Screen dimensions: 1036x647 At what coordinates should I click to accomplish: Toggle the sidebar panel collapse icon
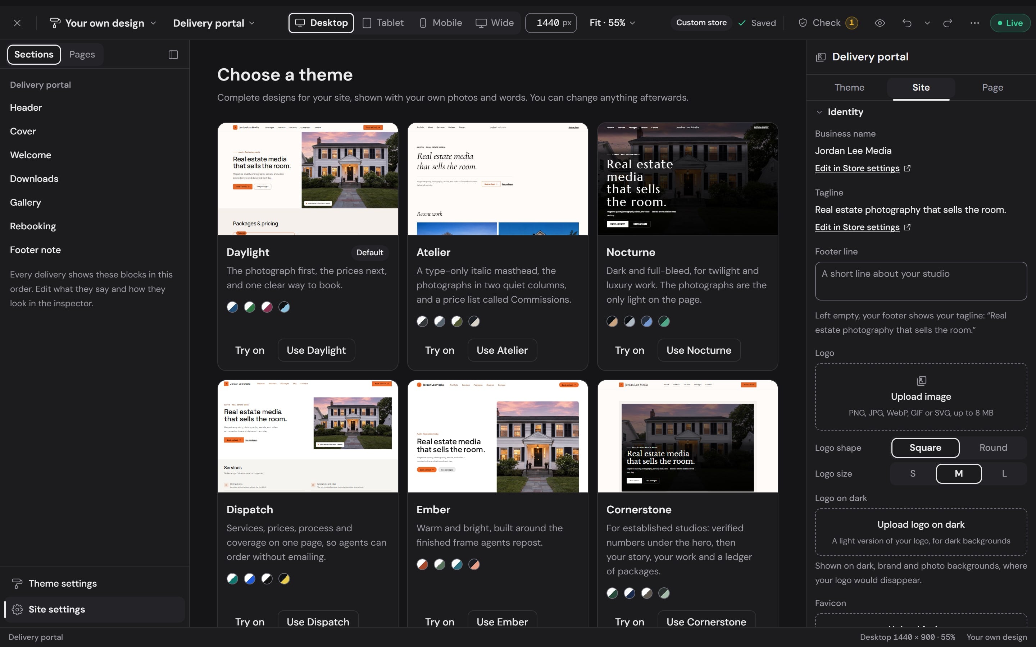tap(173, 55)
